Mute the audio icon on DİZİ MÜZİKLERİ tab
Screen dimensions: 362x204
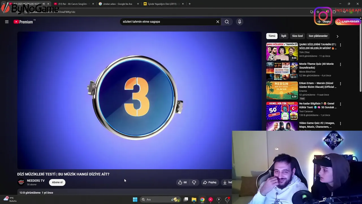tap(44, 4)
